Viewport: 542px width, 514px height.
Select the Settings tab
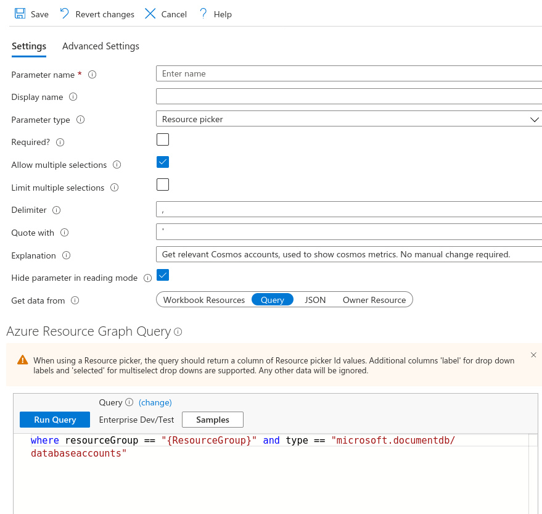click(x=29, y=46)
